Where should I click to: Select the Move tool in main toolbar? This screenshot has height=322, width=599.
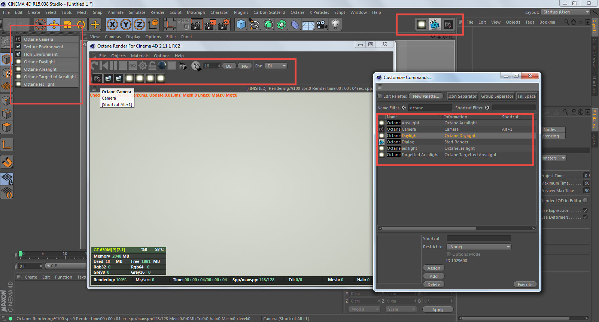54,25
